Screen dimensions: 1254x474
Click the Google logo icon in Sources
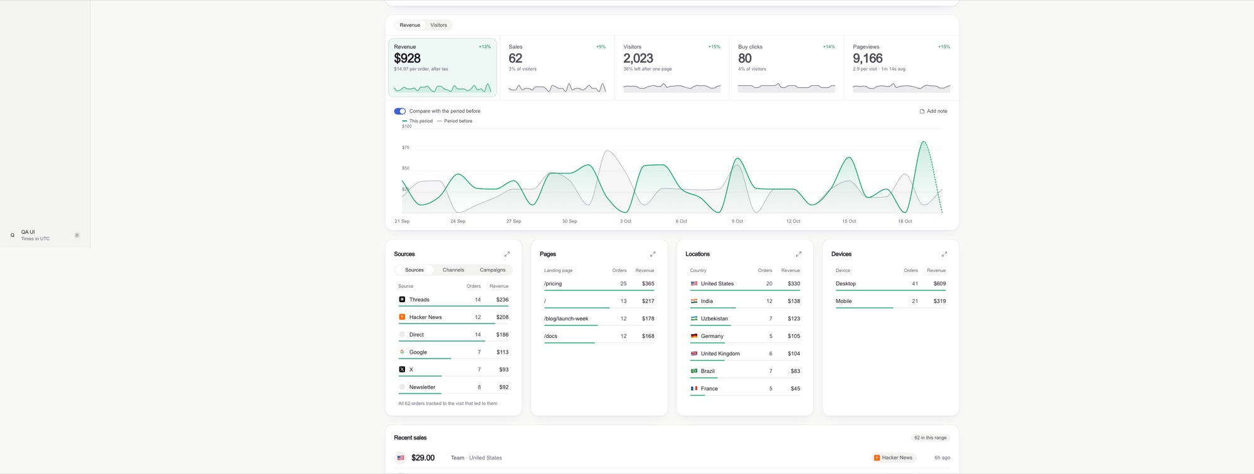(x=402, y=352)
